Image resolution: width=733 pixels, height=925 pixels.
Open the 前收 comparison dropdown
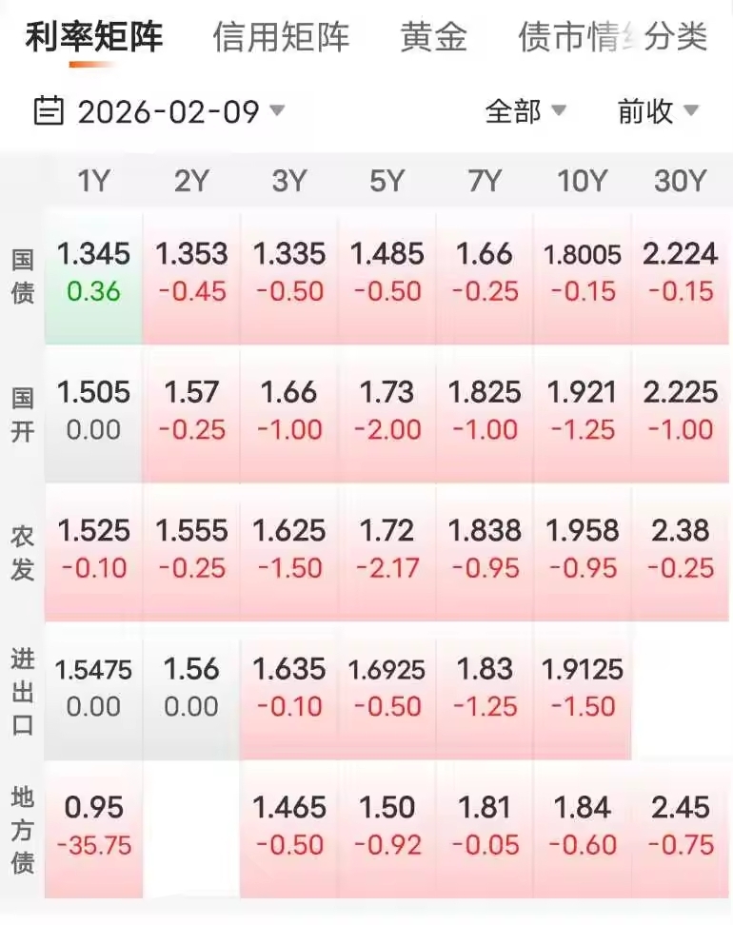[x=658, y=111]
